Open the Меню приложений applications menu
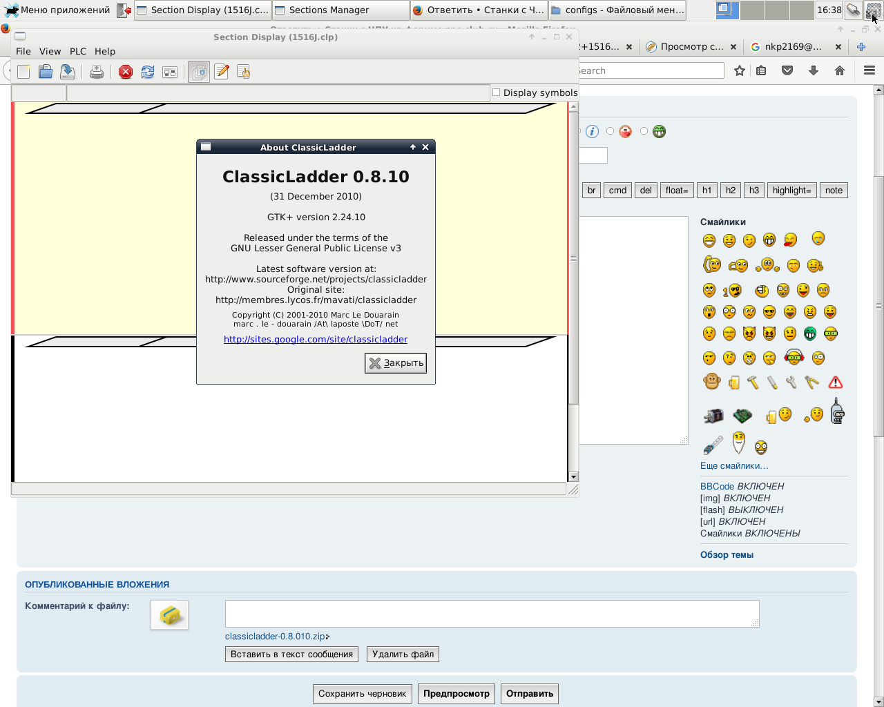884x707 pixels. (x=57, y=10)
